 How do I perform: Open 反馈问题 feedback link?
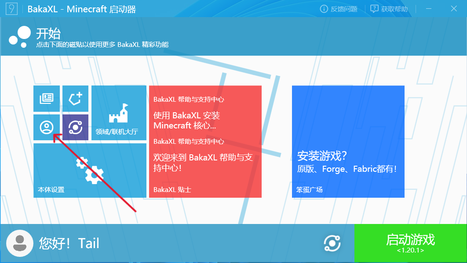pyautogui.click(x=339, y=9)
